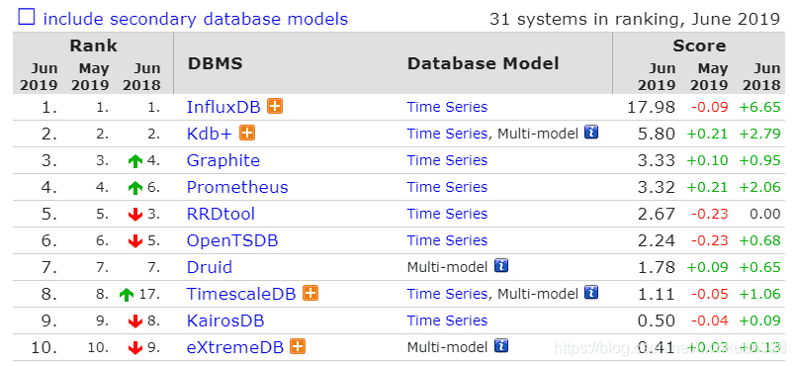Image resolution: width=796 pixels, height=366 pixels.
Task: Click the info icon in the TimescaleDB row
Action: click(591, 293)
